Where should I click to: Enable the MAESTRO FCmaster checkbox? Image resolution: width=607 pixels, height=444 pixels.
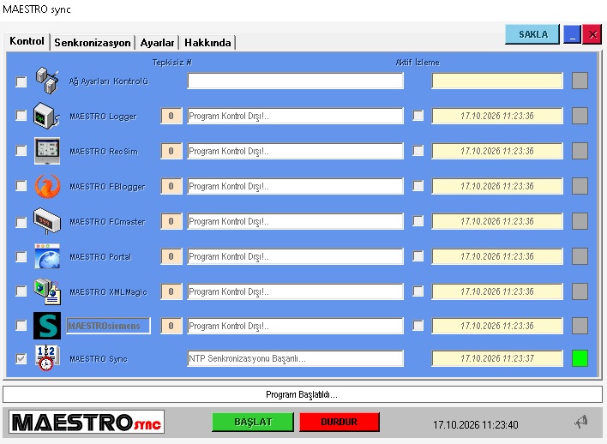(x=21, y=222)
